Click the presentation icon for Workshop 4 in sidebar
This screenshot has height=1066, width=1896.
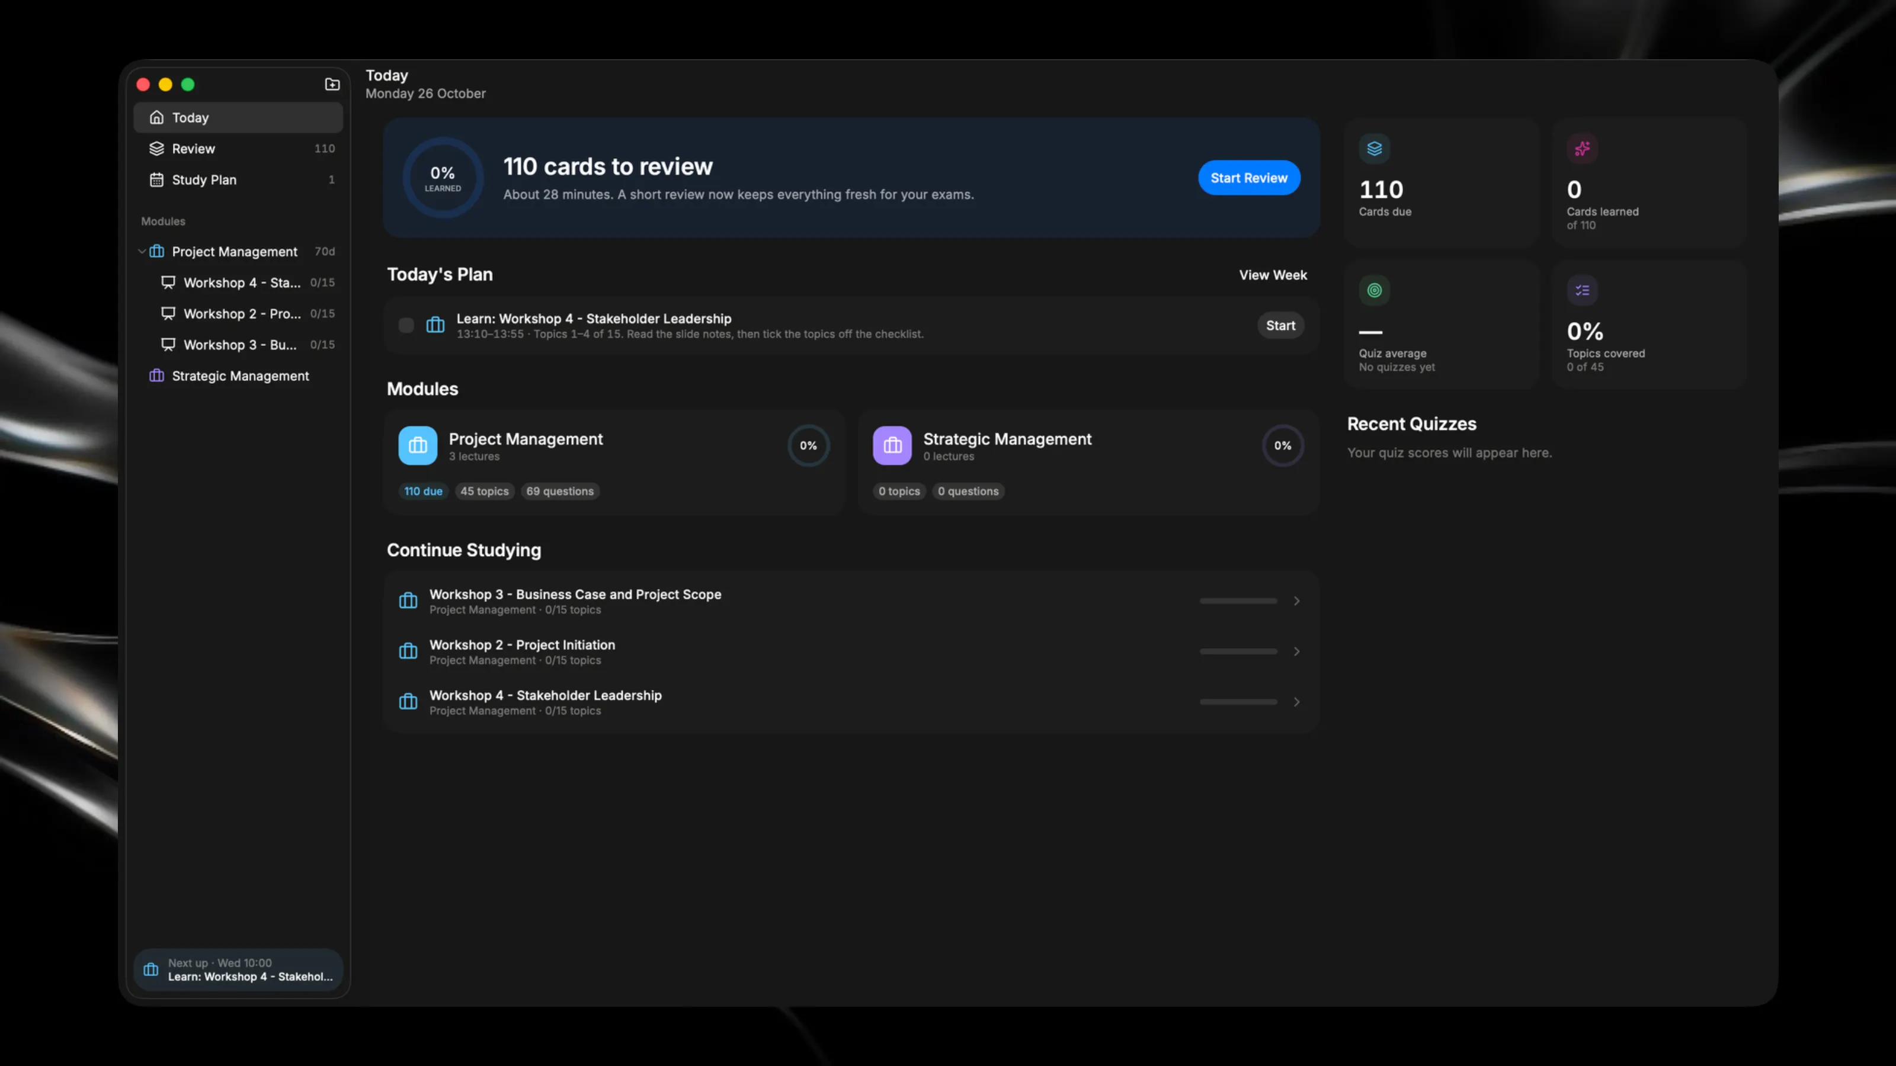point(168,282)
